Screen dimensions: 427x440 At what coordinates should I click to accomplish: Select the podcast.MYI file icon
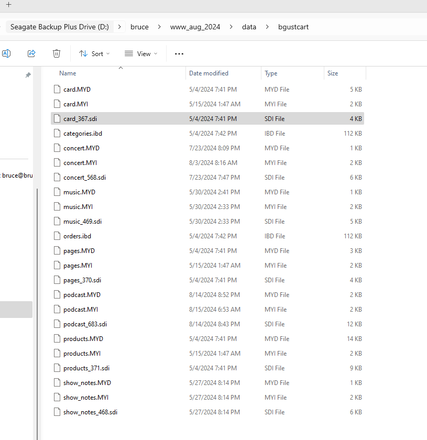[57, 309]
